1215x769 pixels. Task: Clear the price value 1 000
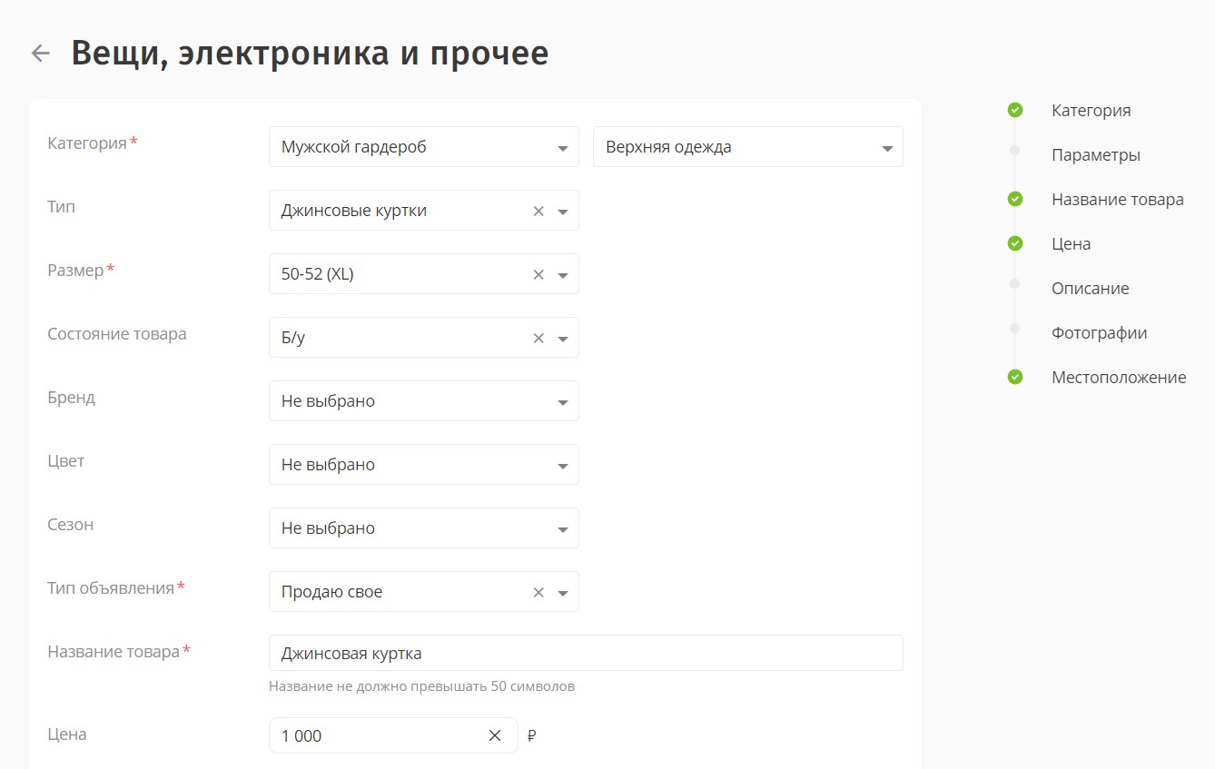pos(495,735)
